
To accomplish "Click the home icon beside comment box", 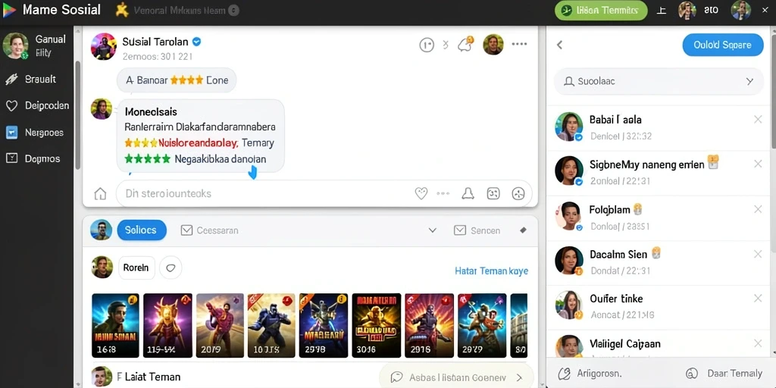I will pos(101,193).
